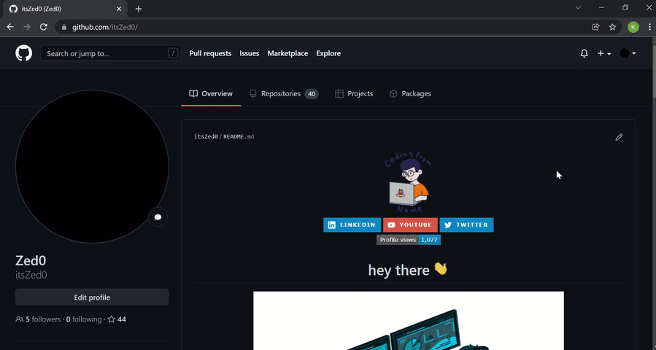Image resolution: width=656 pixels, height=350 pixels.
Task: Open the user avatar dropdown menu
Action: (x=628, y=53)
